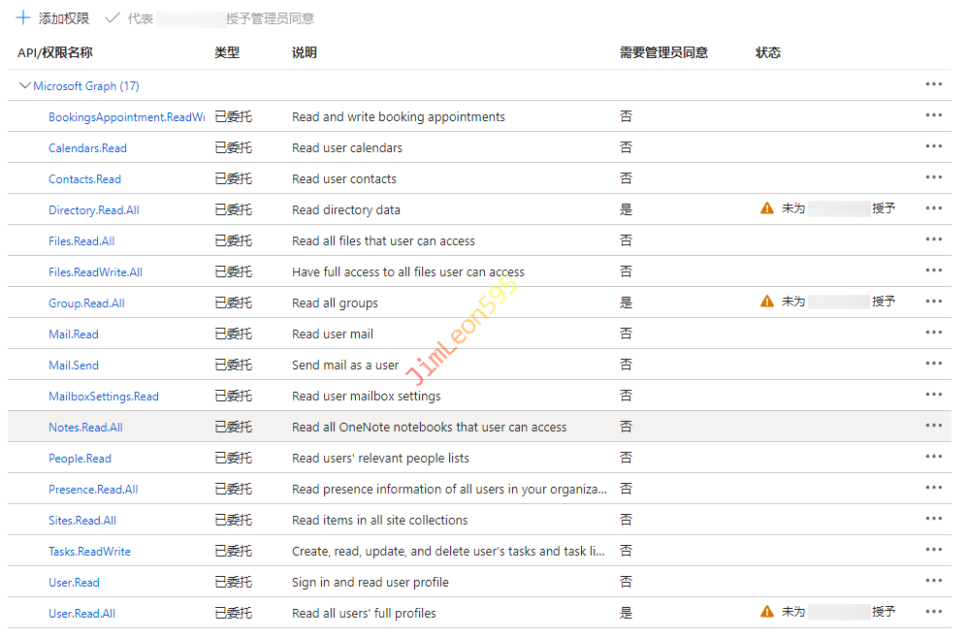This screenshot has height=637, width=967.
Task: Click the 状态 column header
Action: [x=768, y=53]
